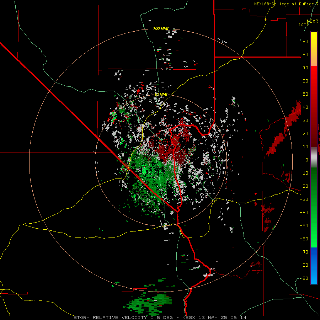
Task: Click the "100 NMI" range ring label
Action: pos(161,28)
